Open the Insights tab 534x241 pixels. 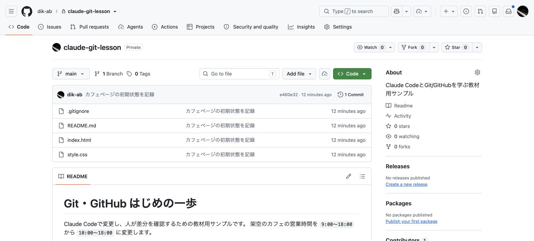(x=301, y=27)
